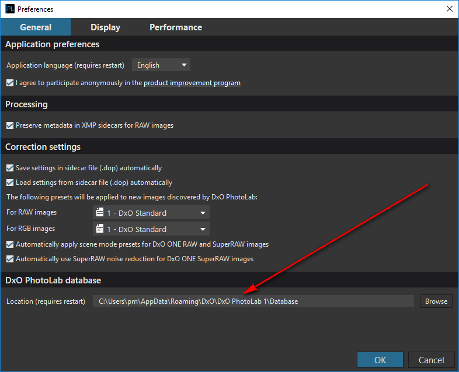Click the Application preferences section header
459x372 pixels.
[x=53, y=44]
